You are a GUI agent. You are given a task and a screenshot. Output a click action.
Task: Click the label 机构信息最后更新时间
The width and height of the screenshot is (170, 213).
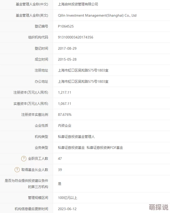32,209
